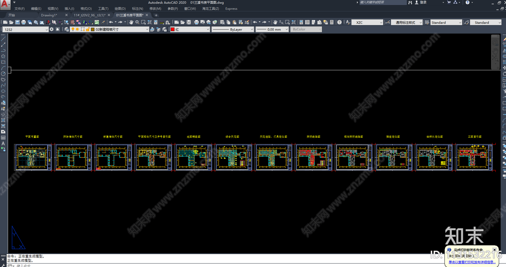Select the Polygon draw tool

tap(3, 56)
